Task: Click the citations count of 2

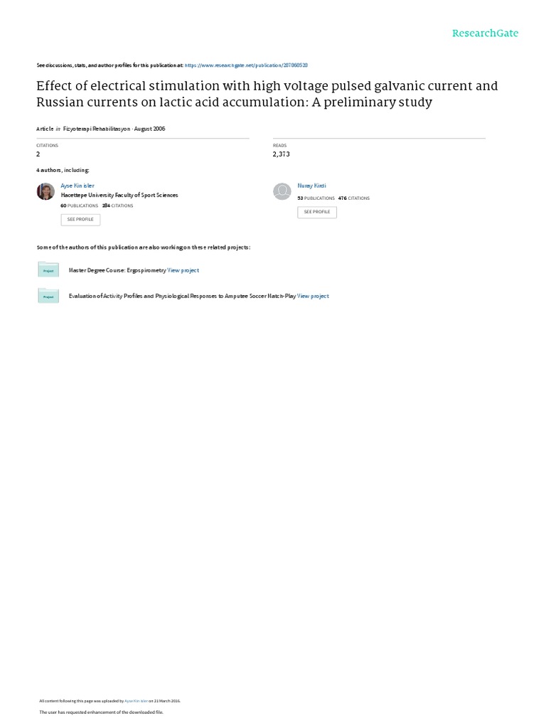Action: click(x=38, y=154)
